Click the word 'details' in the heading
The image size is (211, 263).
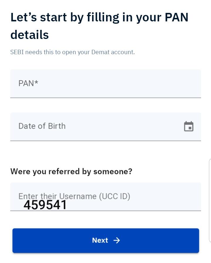[x=30, y=35]
